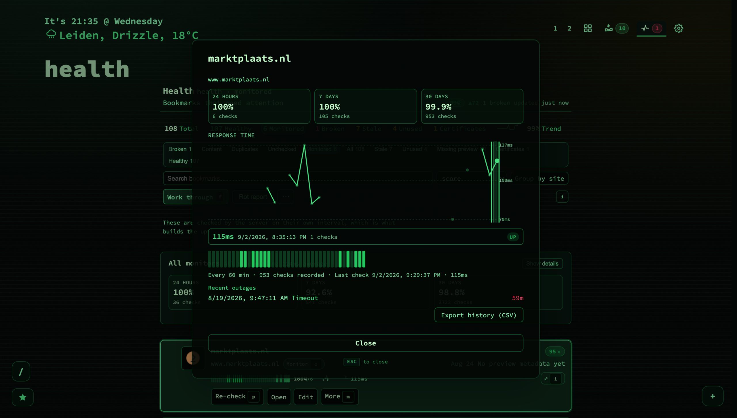The width and height of the screenshot is (737, 418).
Task: Select the Broken 1 filter tab
Action: pos(180,149)
